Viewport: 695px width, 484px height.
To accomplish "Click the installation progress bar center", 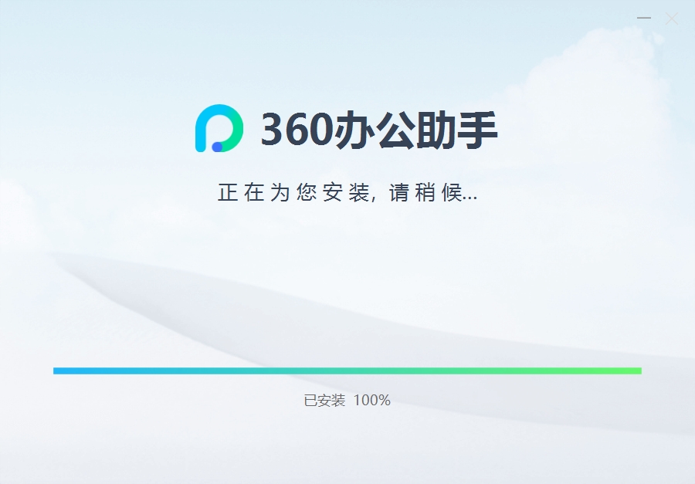I will 347,371.
